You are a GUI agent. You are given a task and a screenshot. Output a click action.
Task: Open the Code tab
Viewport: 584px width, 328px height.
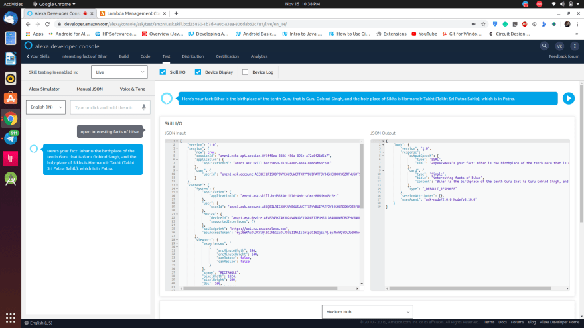pyautogui.click(x=145, y=56)
